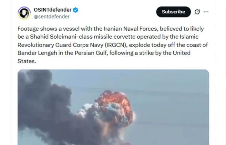The width and height of the screenshot is (226, 145).
Task: Open Grok explain-this-post icon
Action: [x=197, y=12]
